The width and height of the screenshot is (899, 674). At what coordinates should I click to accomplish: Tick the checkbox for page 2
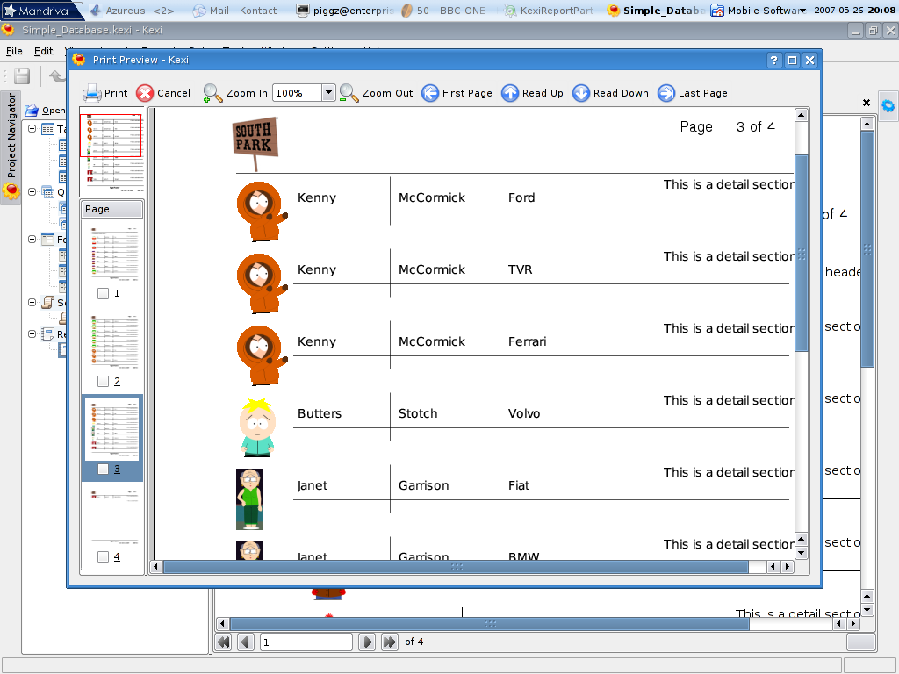(x=104, y=381)
